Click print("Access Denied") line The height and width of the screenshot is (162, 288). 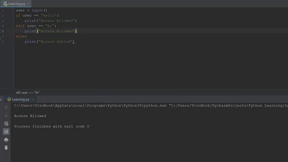[49, 42]
